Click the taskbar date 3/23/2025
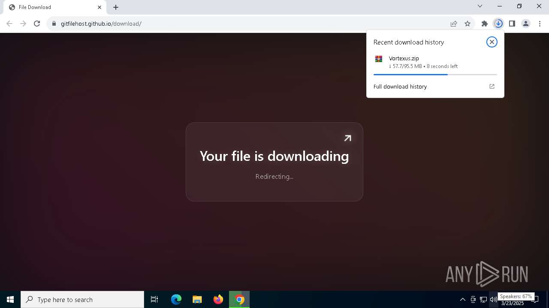This screenshot has width=549, height=308. [513, 303]
